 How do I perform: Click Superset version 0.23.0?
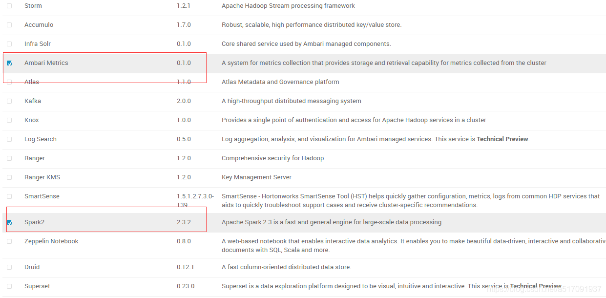tap(186, 286)
